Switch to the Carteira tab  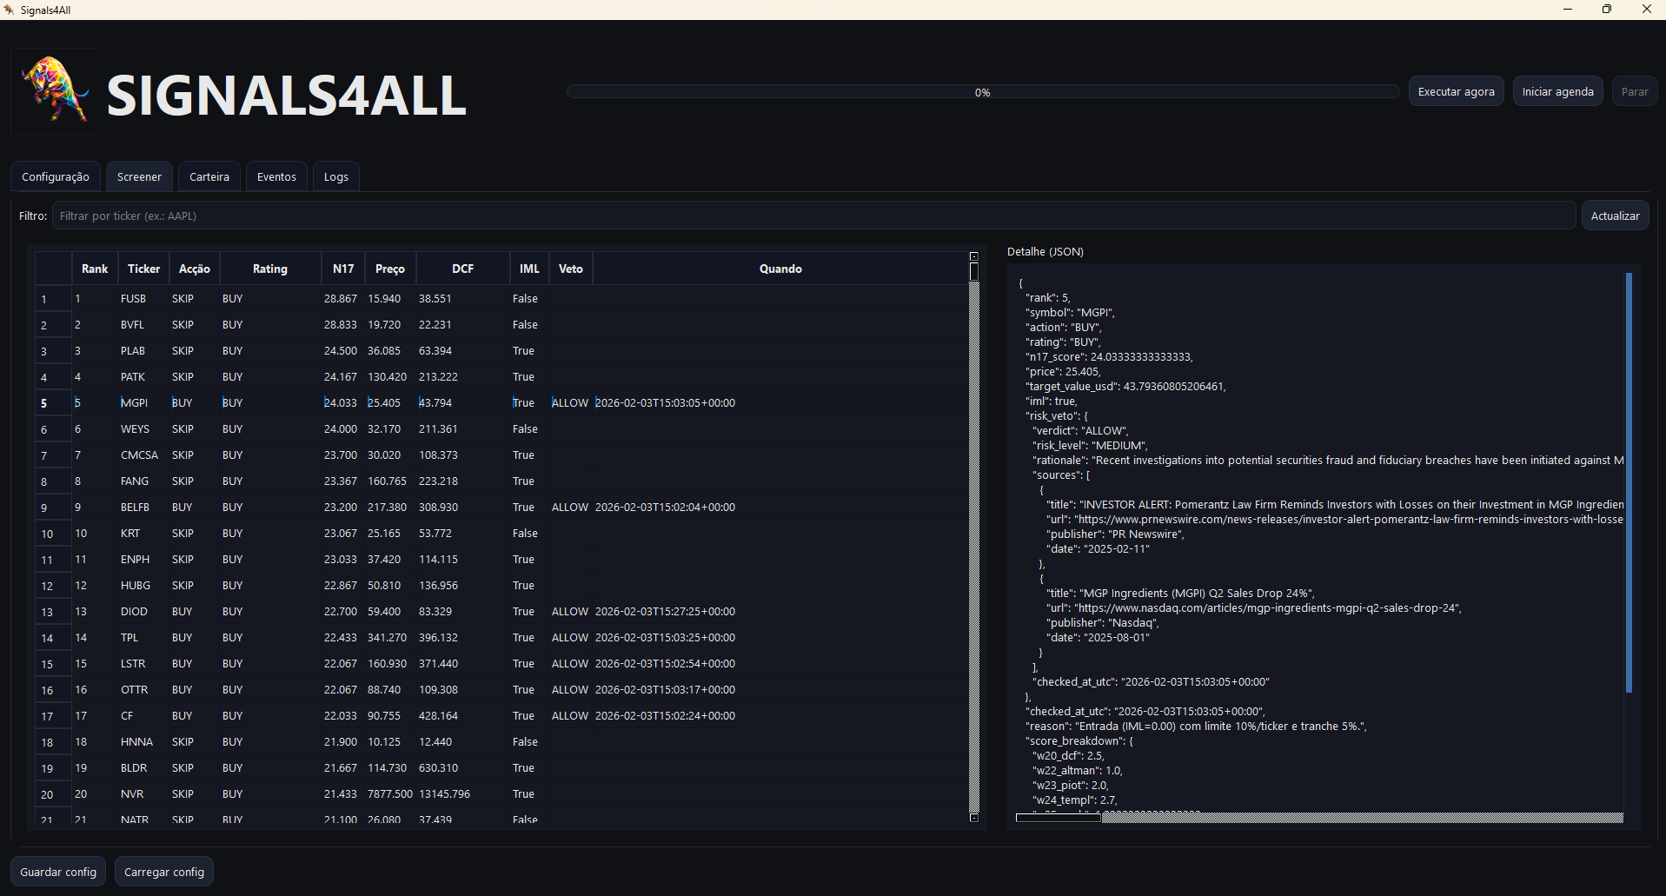pos(209,176)
